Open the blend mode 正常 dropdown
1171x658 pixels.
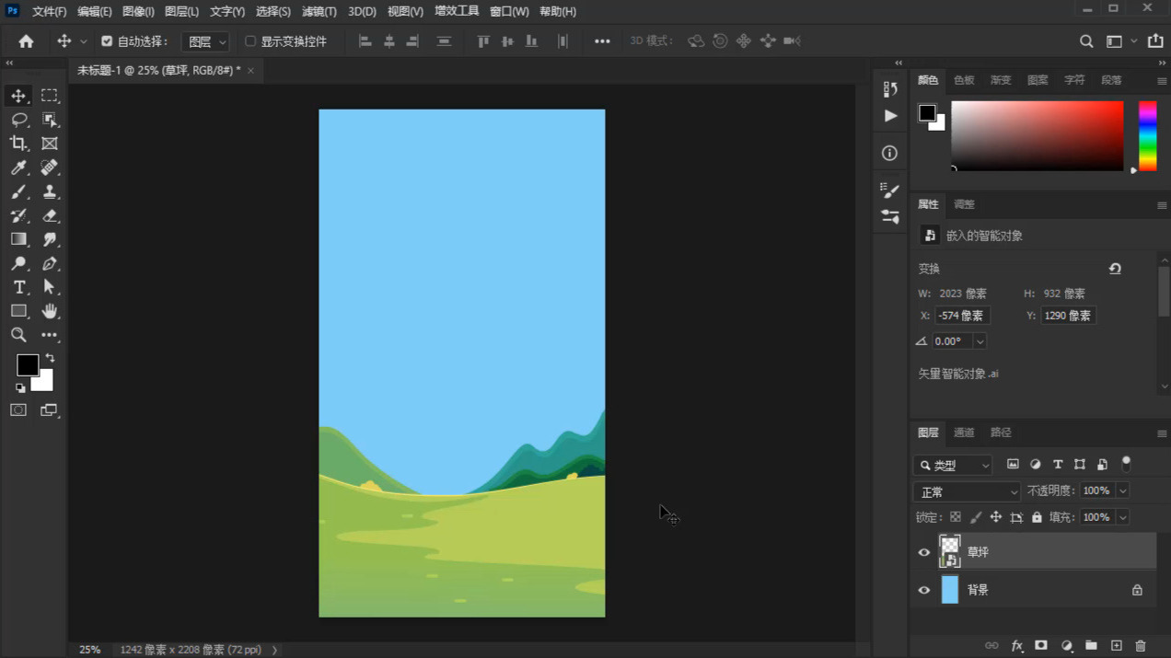(967, 491)
